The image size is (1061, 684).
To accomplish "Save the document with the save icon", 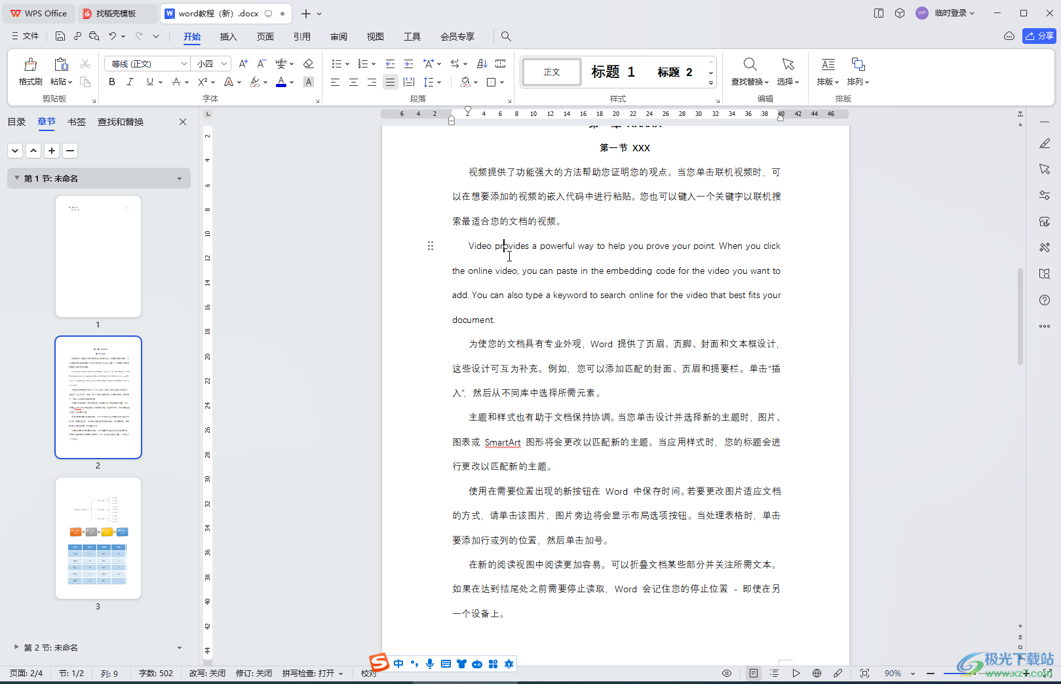I will (x=60, y=37).
